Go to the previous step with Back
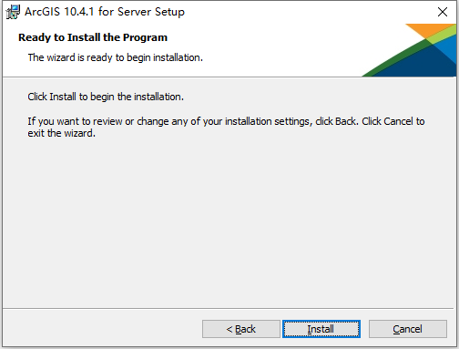 tap(241, 329)
